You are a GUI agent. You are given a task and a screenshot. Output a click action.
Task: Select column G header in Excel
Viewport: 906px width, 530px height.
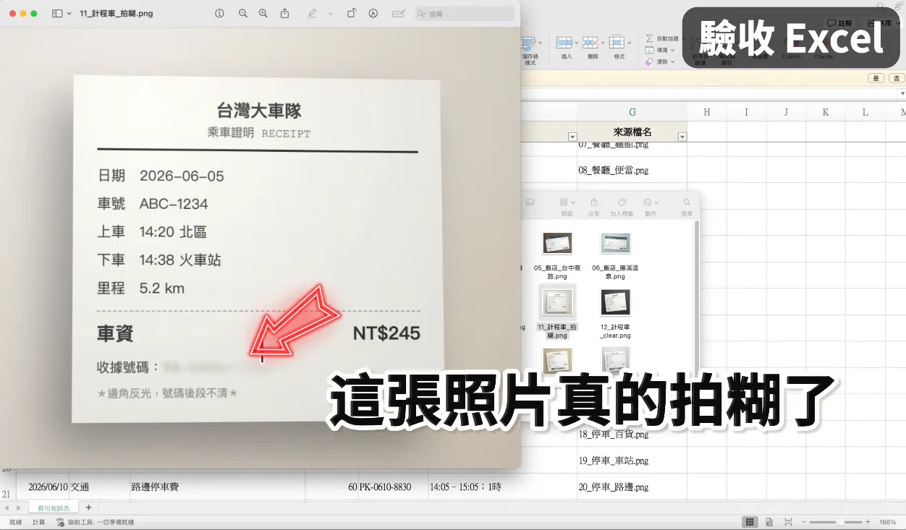[632, 111]
